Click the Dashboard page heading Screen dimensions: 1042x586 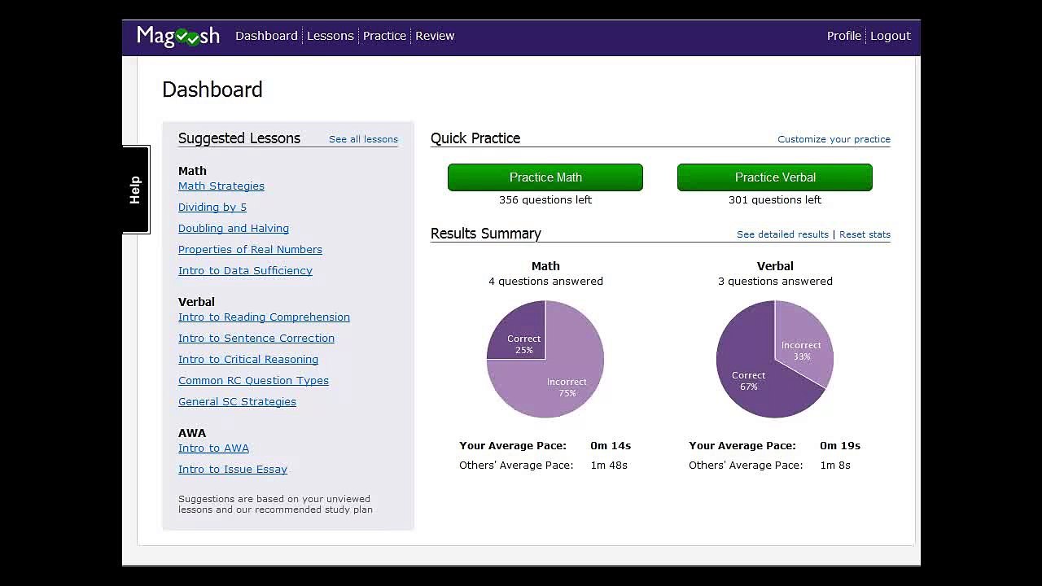point(212,90)
